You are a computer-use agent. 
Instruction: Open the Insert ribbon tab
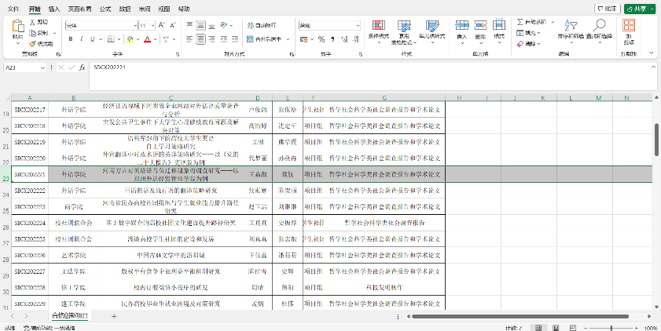click(53, 9)
